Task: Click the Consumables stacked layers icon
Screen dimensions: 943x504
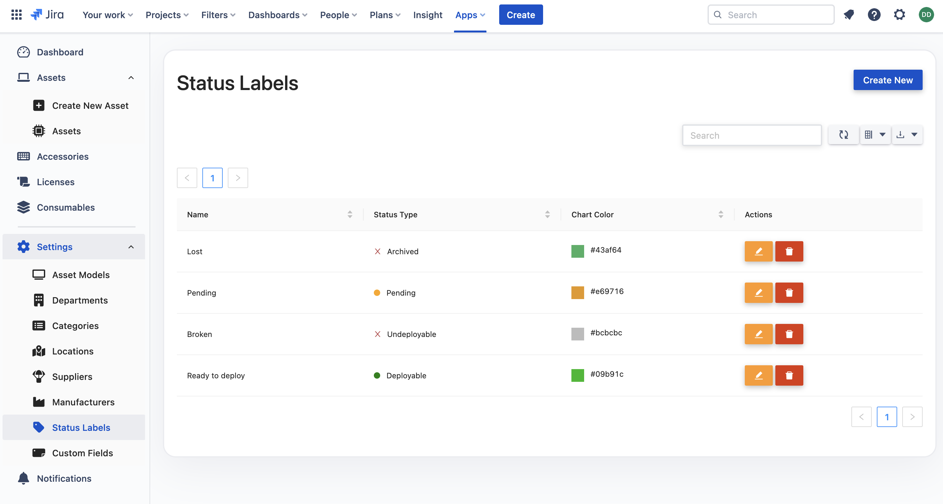Action: pos(24,207)
